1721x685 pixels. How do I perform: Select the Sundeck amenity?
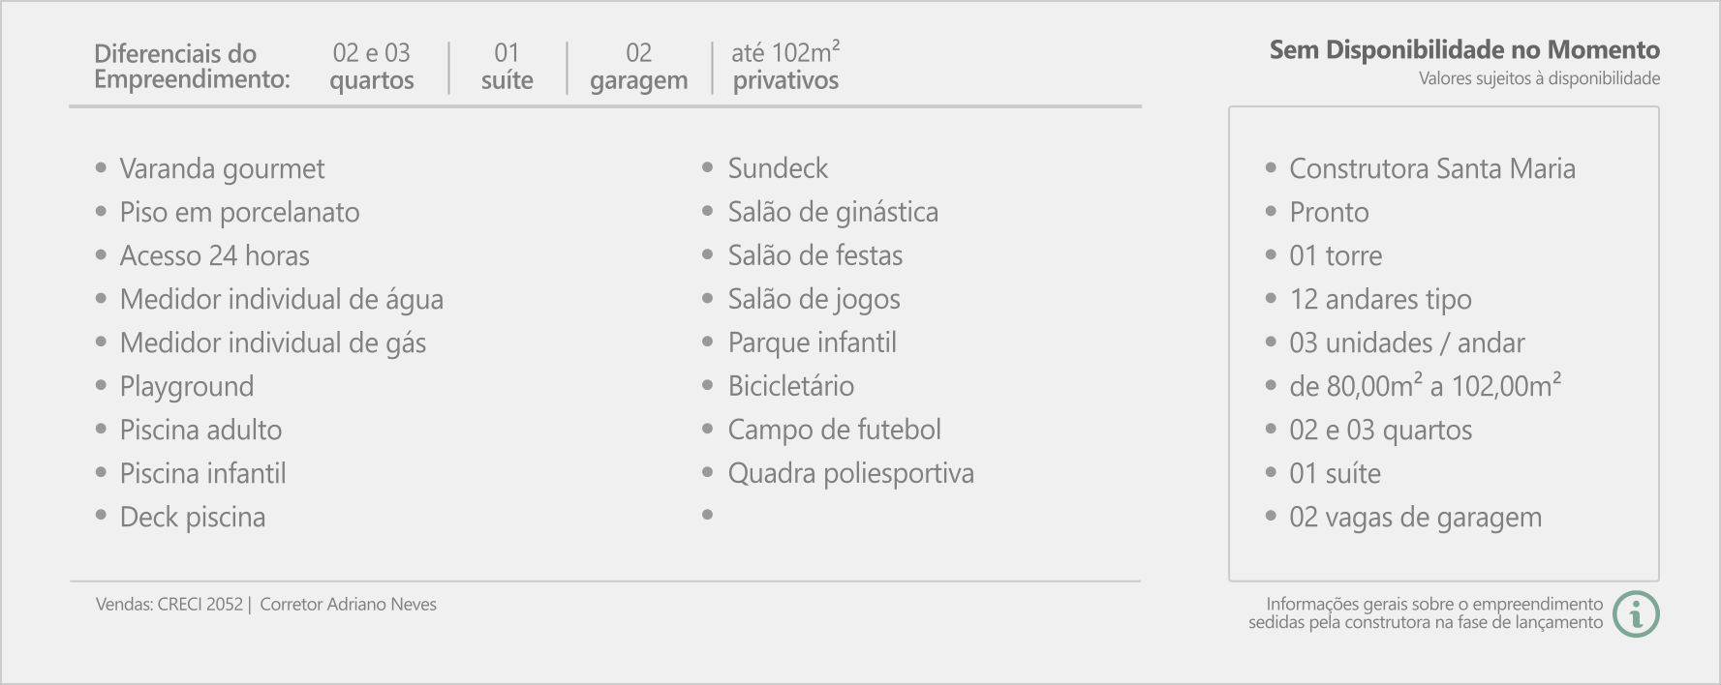click(778, 168)
